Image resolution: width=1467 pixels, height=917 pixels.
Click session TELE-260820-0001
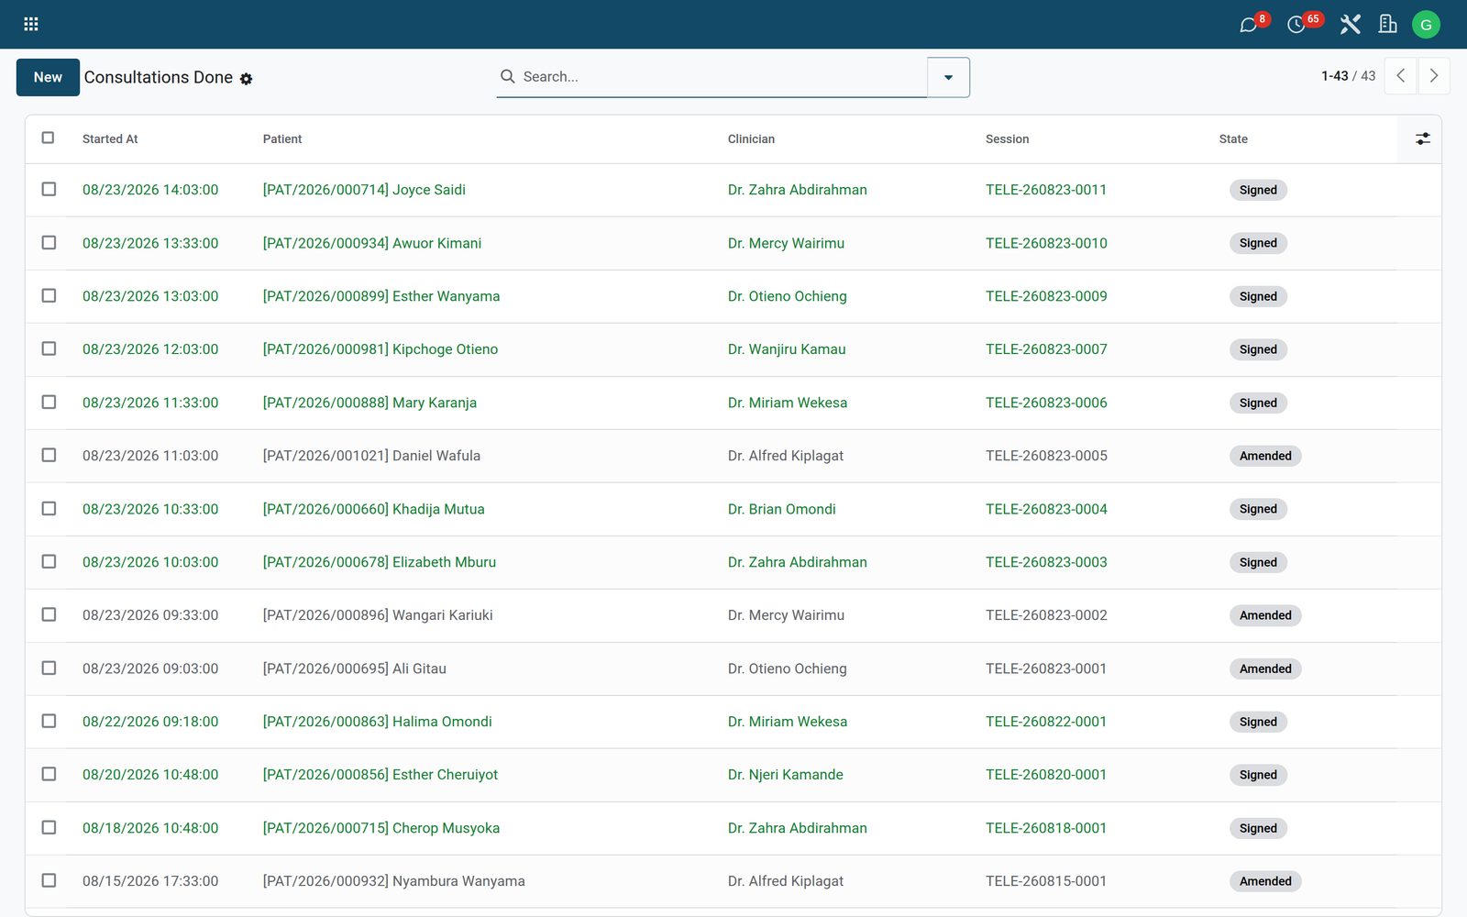coord(1046,775)
